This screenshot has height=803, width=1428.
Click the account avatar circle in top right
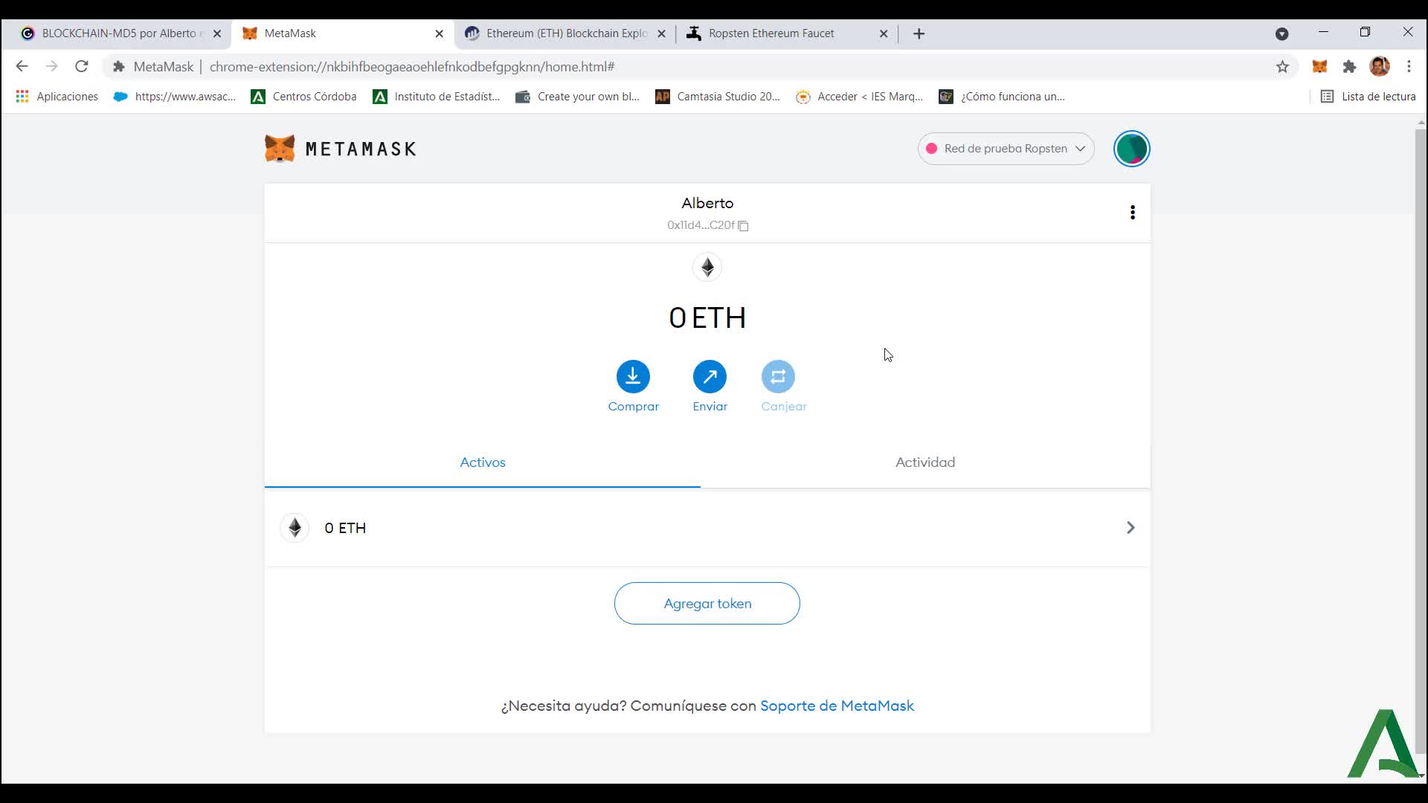pyautogui.click(x=1130, y=148)
